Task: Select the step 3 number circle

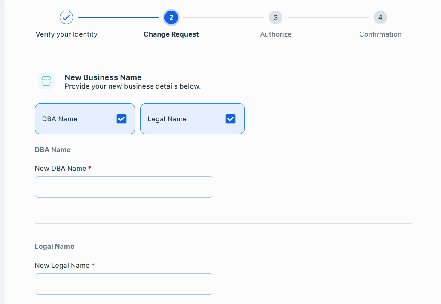Action: point(276,17)
